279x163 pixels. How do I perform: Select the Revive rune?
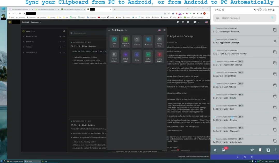[137, 56]
